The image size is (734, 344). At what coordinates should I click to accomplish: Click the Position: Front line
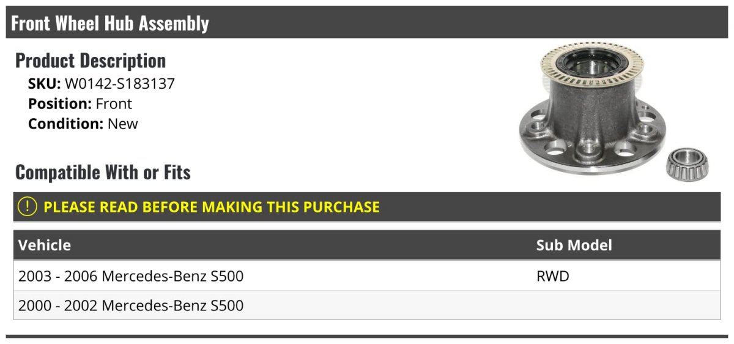point(80,104)
